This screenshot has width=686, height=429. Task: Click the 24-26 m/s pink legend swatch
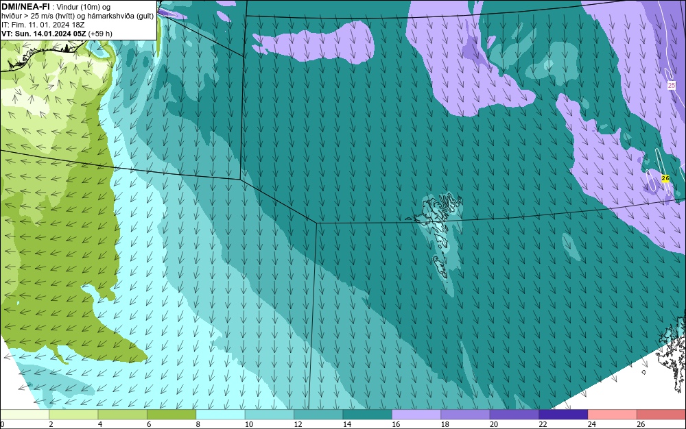tap(613, 415)
